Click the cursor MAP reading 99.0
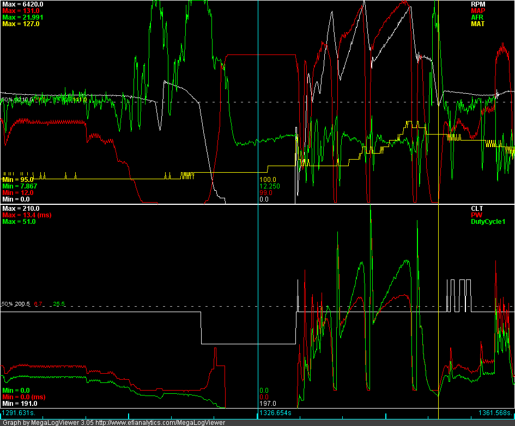Viewport: 515px width, 426px height. tap(266, 193)
